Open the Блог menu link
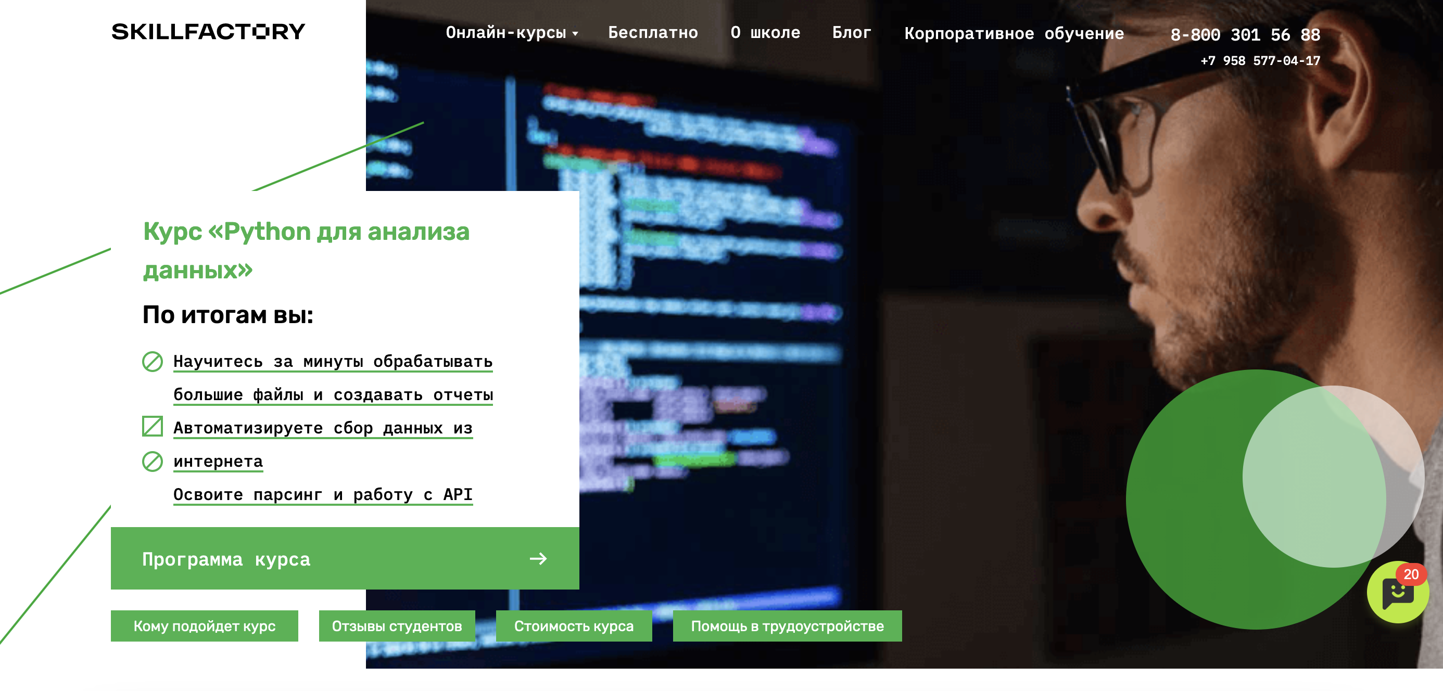The image size is (1443, 691). pyautogui.click(x=852, y=32)
